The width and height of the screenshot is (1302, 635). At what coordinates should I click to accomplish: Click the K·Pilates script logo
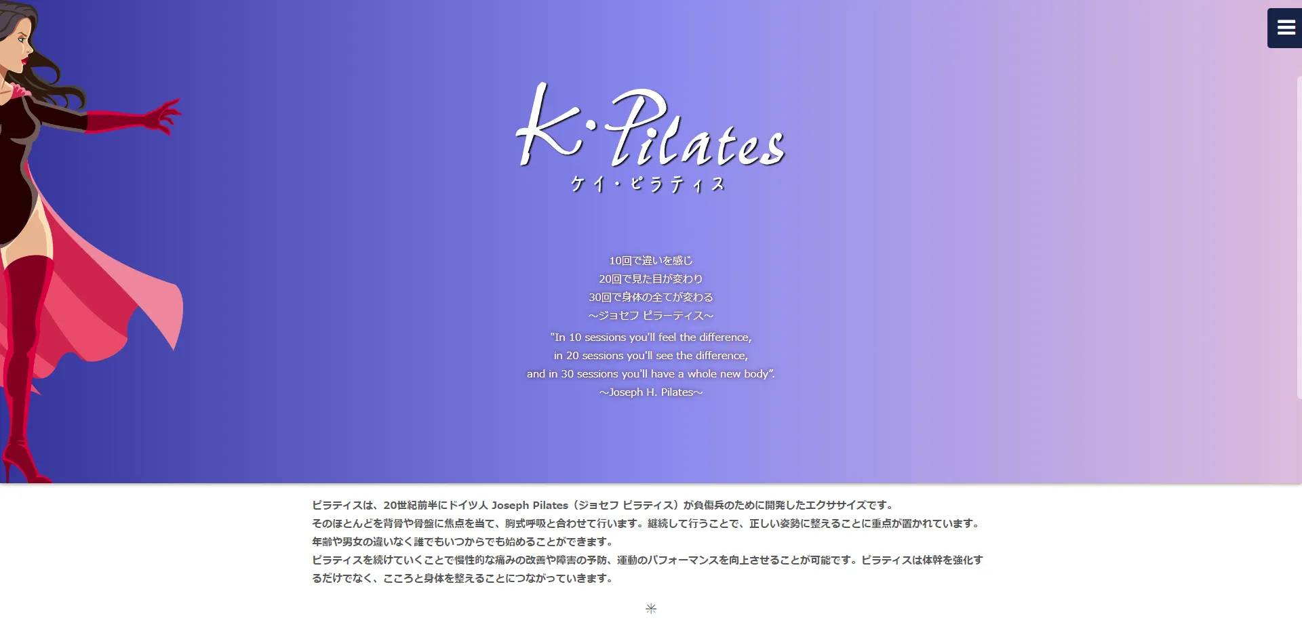[x=650, y=127]
